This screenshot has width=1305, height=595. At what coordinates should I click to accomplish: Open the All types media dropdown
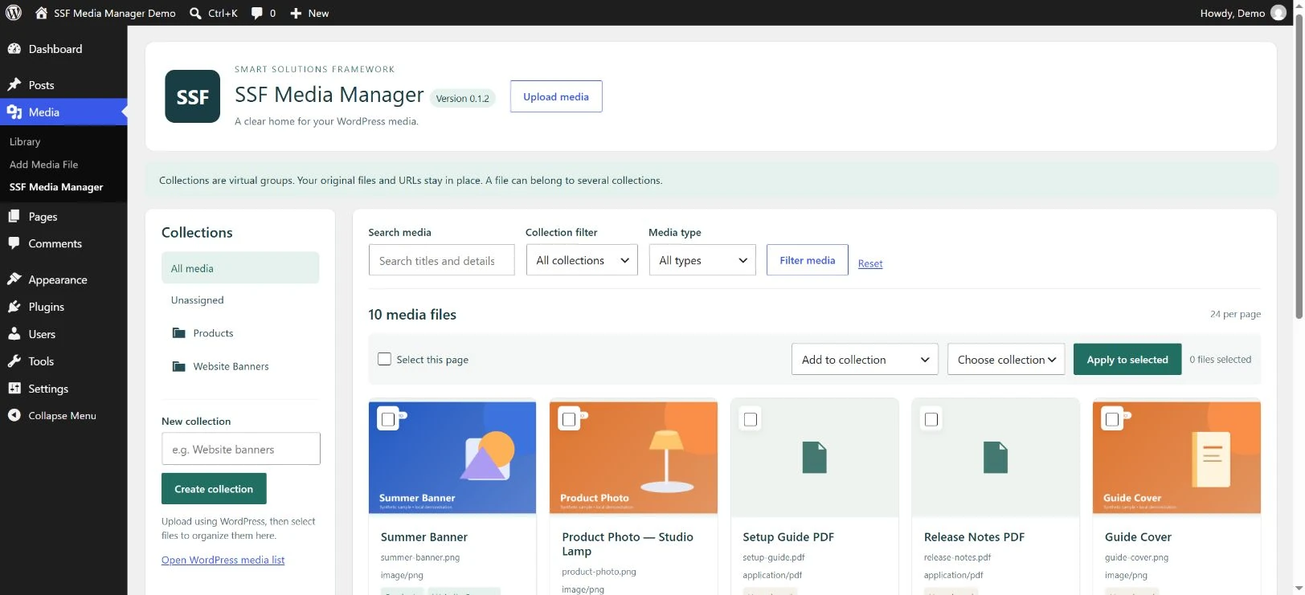tap(702, 260)
